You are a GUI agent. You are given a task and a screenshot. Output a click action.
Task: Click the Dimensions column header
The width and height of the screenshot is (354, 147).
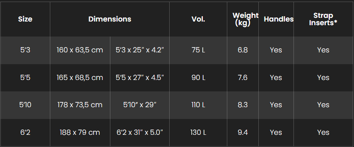pos(110,19)
